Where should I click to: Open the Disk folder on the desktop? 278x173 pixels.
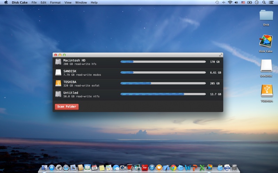[x=266, y=16]
